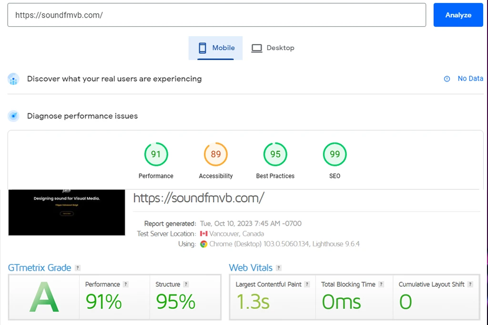Click the website screenshot thumbnail
This screenshot has height=325, width=488.
(x=66, y=213)
